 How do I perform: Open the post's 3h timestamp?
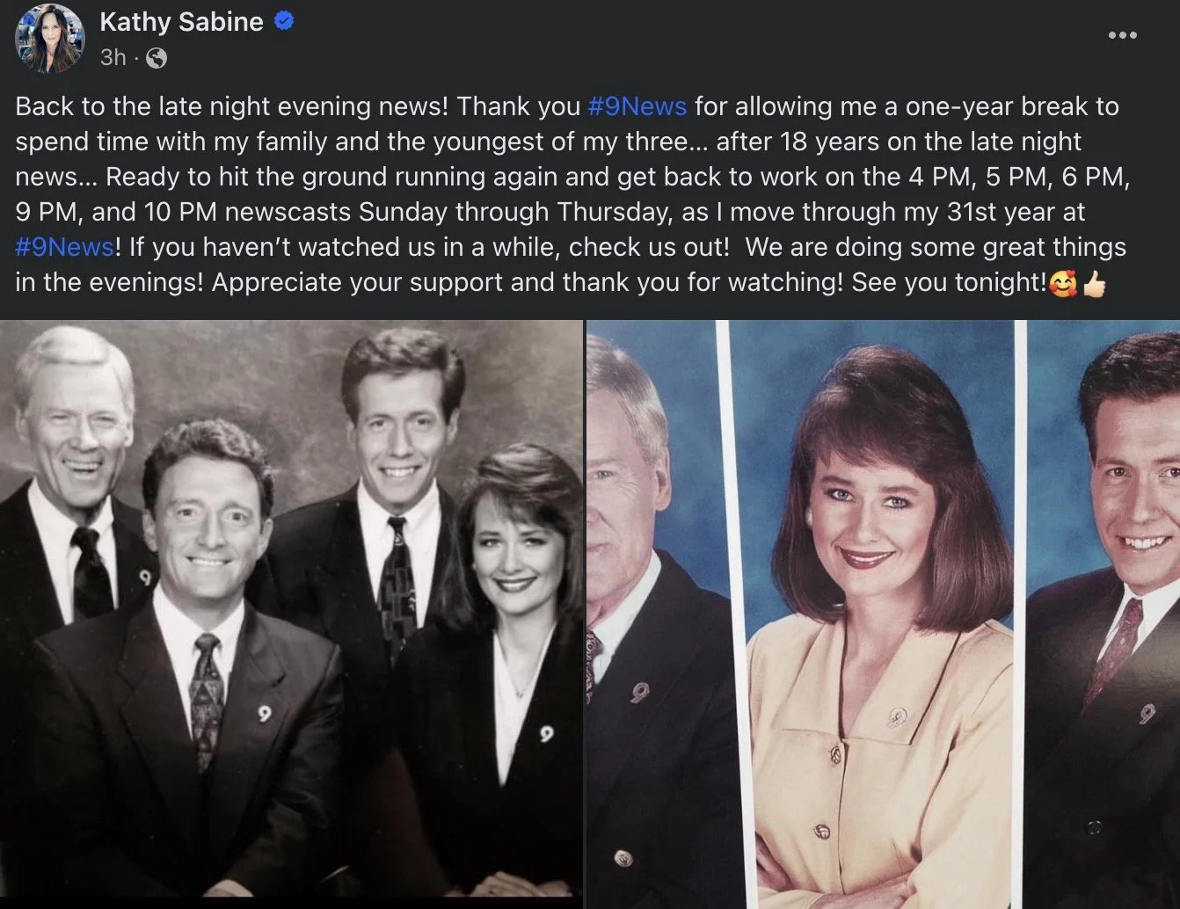click(113, 58)
